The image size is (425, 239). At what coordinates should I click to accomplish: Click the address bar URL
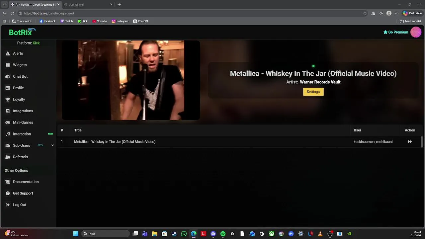point(49,13)
